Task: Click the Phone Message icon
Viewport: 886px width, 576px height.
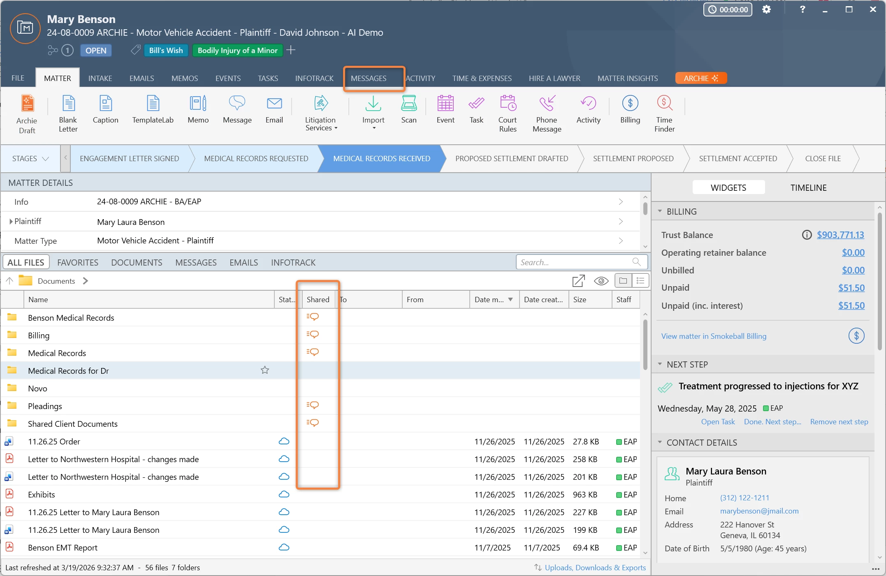Action: tap(547, 104)
